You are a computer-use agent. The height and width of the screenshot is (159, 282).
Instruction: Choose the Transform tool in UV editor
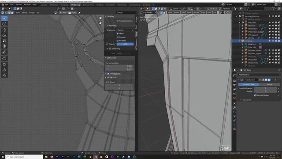[4, 46]
